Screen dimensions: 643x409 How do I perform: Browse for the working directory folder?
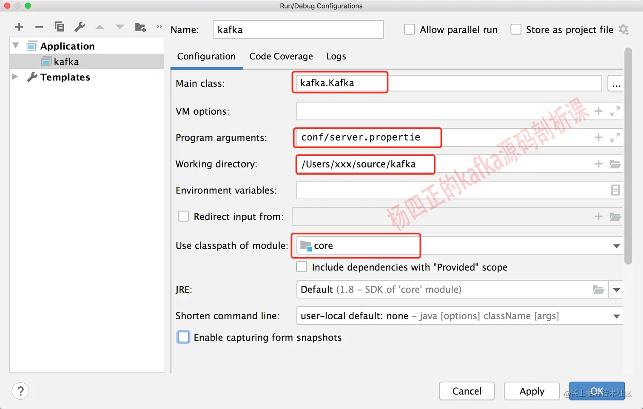coord(615,164)
